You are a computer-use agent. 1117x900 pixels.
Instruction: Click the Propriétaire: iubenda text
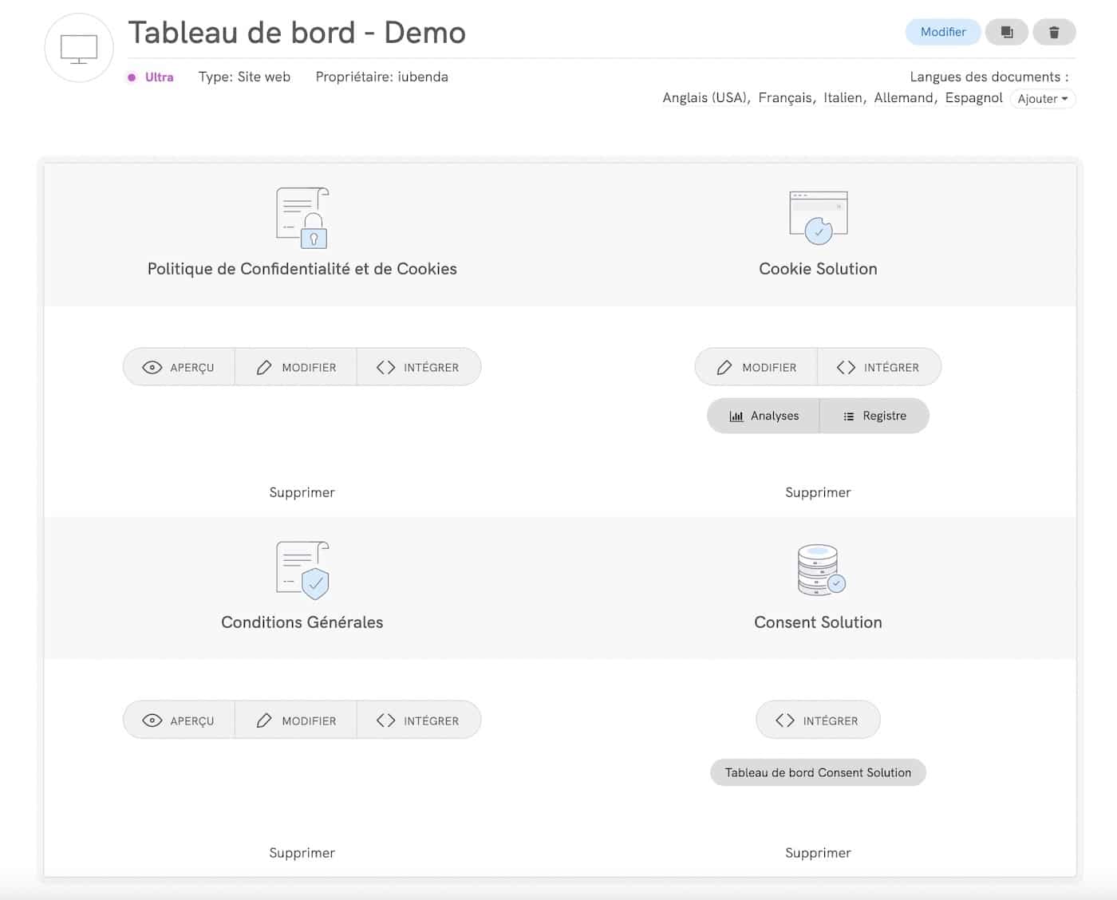[381, 77]
